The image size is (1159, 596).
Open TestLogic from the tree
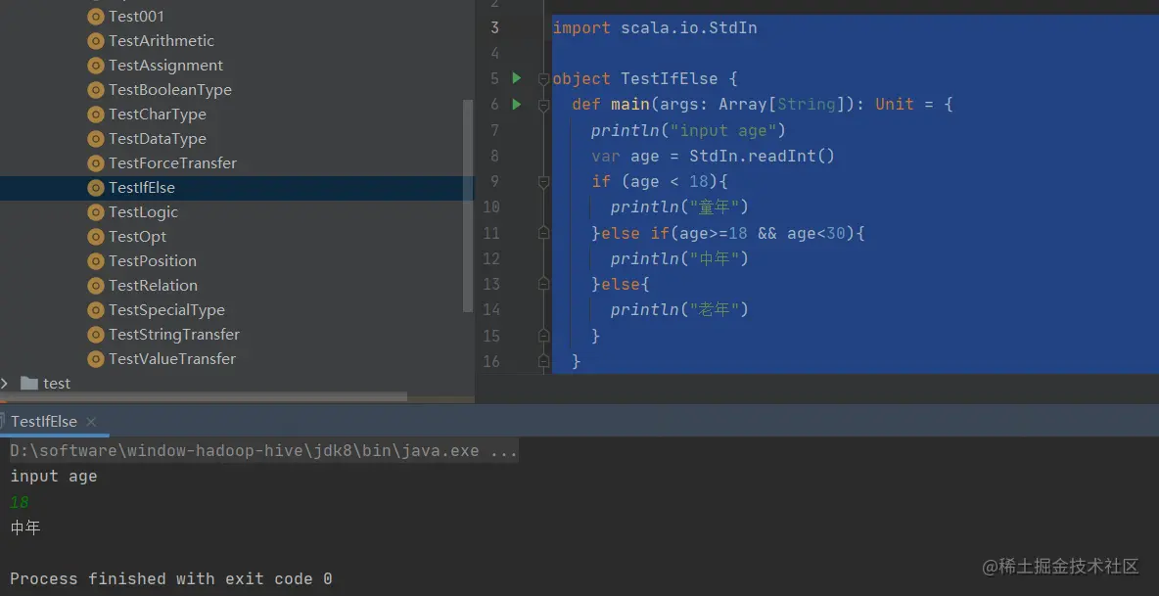tap(143, 212)
